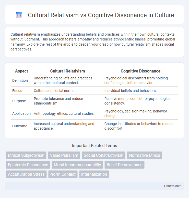Click the Aspect column header
The width and height of the screenshot is (189, 198).
click(21, 71)
